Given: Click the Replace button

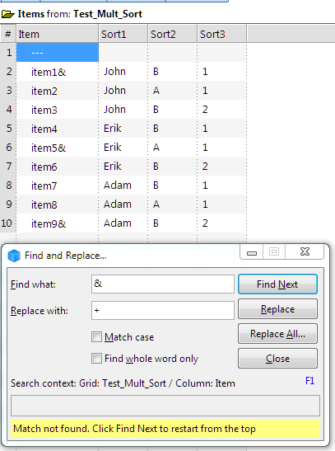Looking at the screenshot, I should coord(277,309).
